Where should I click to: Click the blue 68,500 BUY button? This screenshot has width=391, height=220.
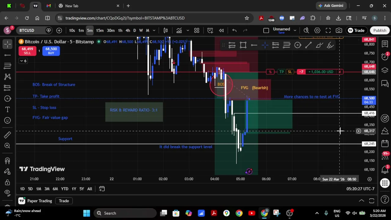(x=51, y=51)
